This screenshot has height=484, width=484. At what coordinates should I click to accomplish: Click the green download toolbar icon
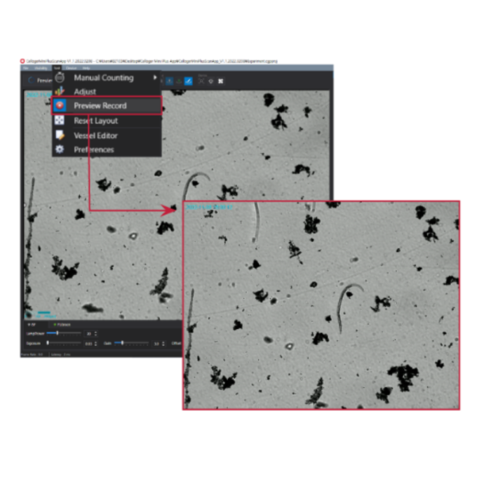click(179, 80)
